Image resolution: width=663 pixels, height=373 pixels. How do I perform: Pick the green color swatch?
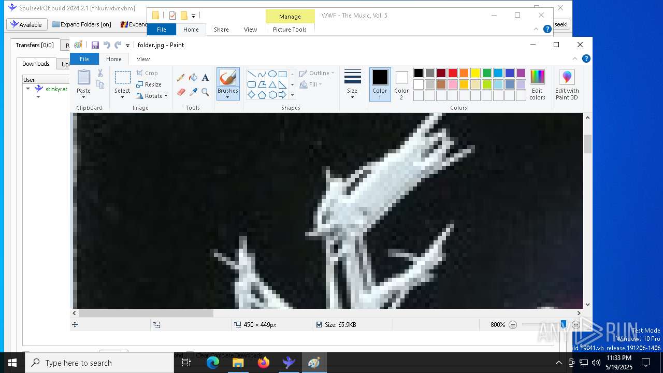click(486, 73)
